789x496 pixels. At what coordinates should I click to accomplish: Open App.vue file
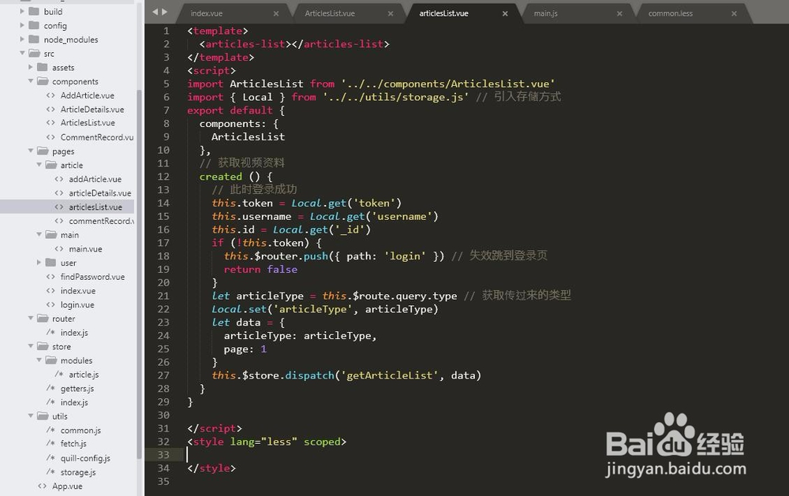point(67,486)
